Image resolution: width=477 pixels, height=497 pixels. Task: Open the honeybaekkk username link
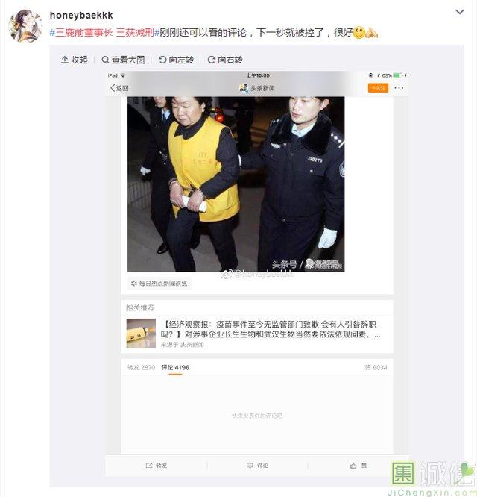pos(81,15)
